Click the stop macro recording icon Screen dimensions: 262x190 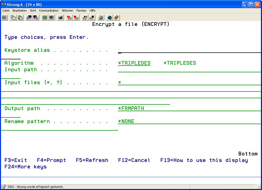[x=76, y=18]
